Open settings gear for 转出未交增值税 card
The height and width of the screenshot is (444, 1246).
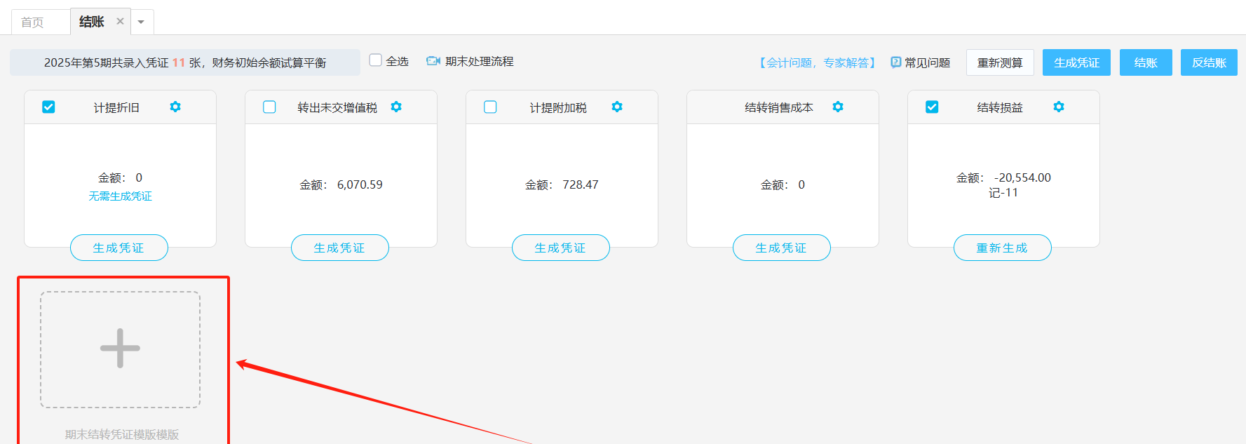[396, 107]
